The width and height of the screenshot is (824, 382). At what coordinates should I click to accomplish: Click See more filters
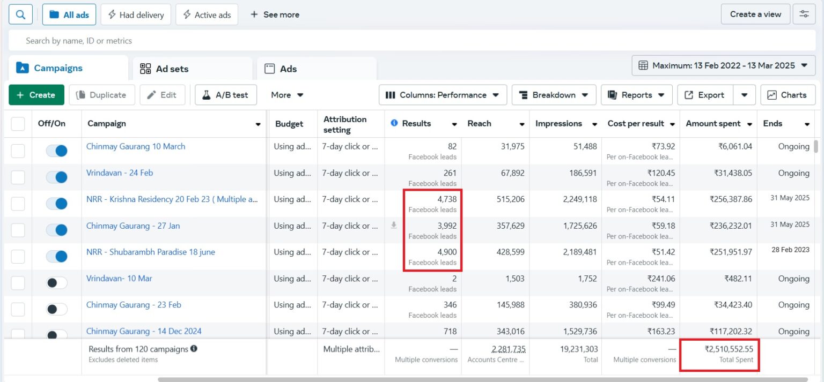275,14
